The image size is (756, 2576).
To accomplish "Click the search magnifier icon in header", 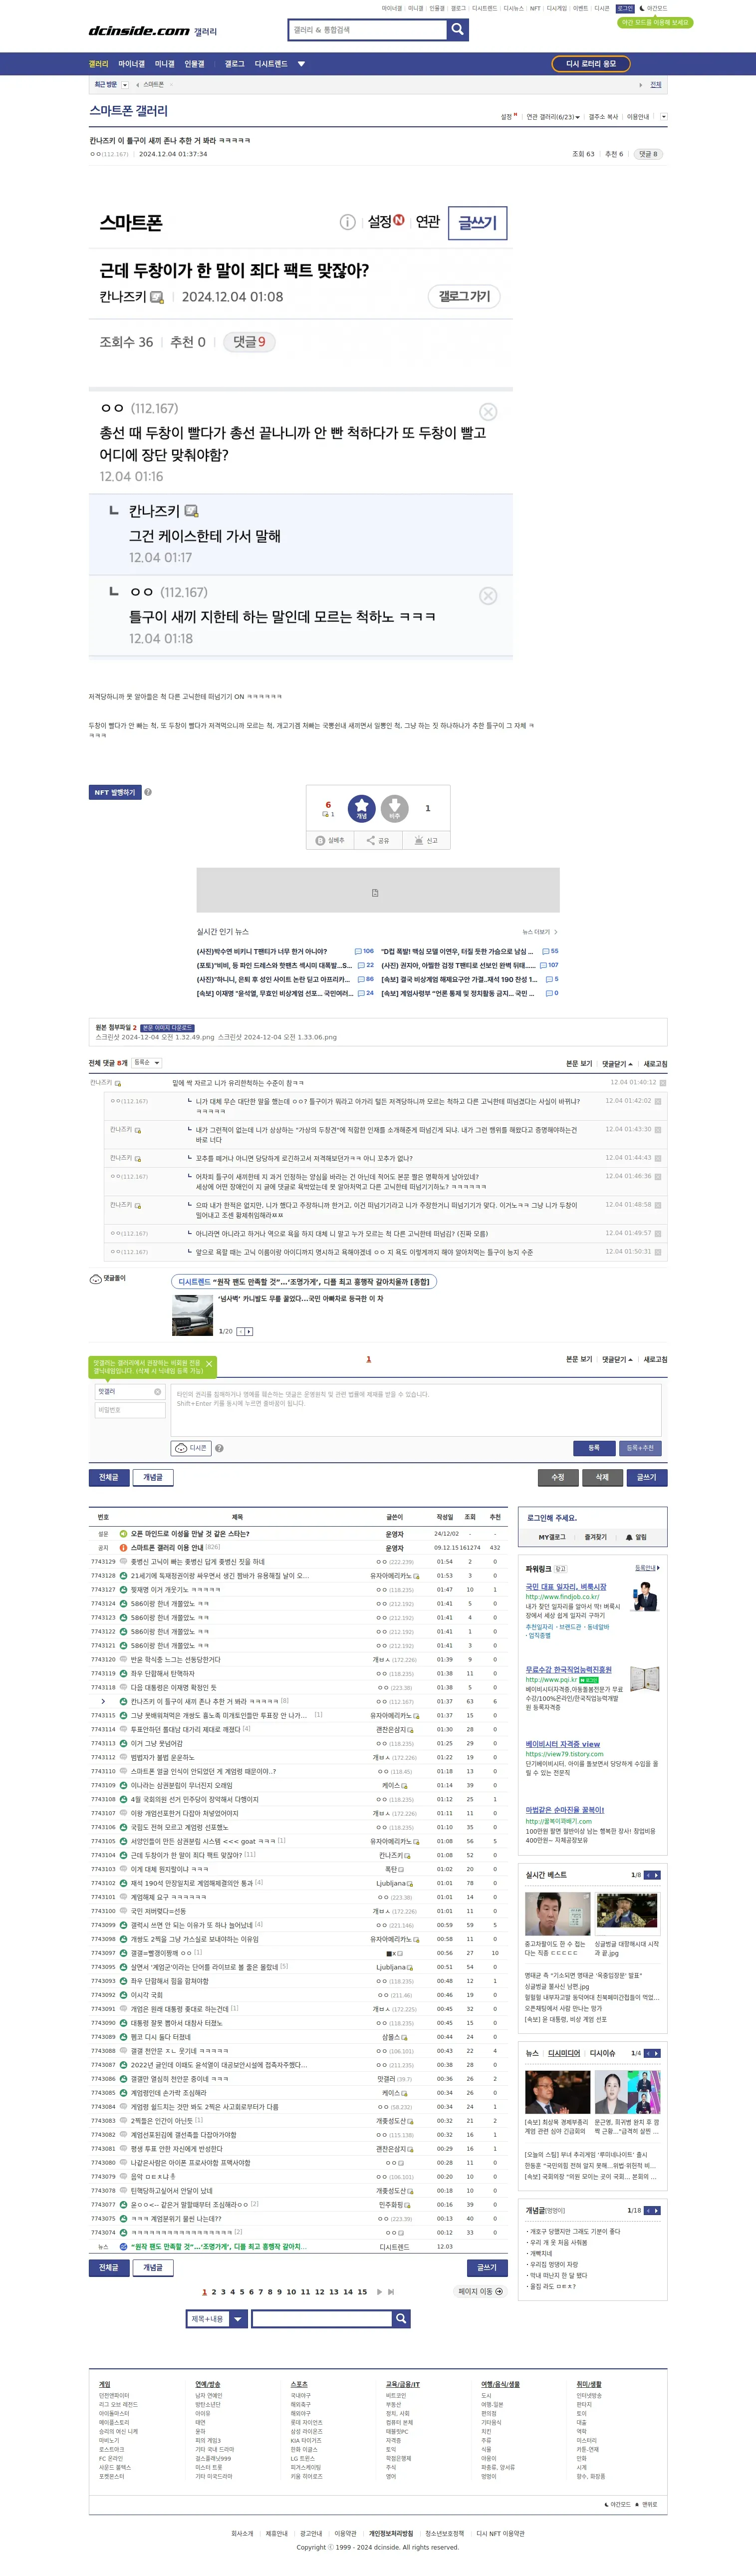I will pos(458,30).
